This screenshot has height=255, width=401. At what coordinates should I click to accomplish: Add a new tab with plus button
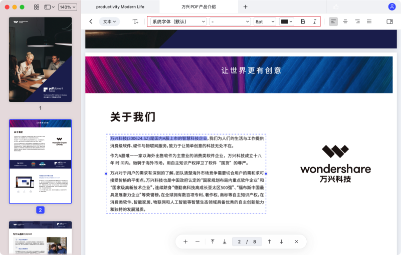pos(245,7)
